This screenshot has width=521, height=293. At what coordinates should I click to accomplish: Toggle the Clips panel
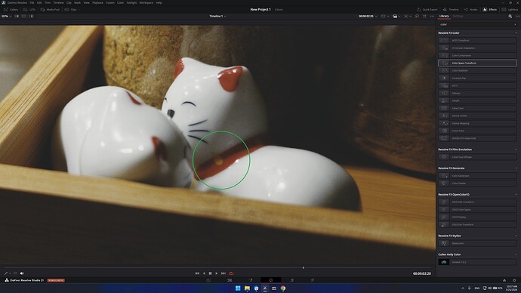pyautogui.click(x=71, y=10)
